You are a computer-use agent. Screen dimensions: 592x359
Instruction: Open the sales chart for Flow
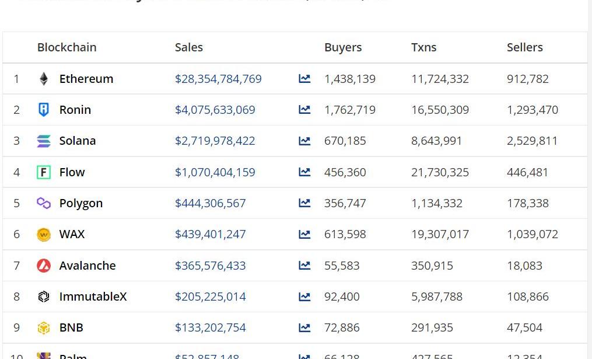tap(304, 172)
